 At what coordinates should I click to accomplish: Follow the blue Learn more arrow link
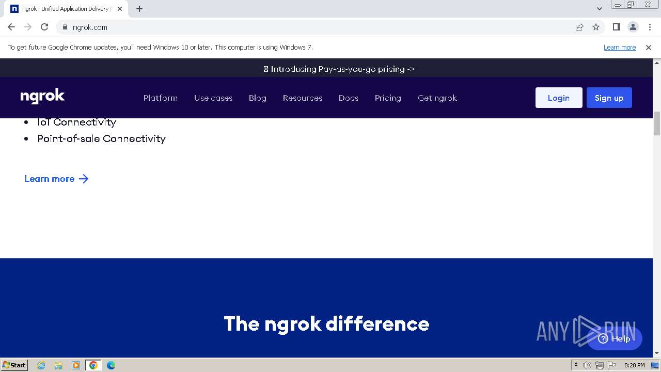[57, 179]
